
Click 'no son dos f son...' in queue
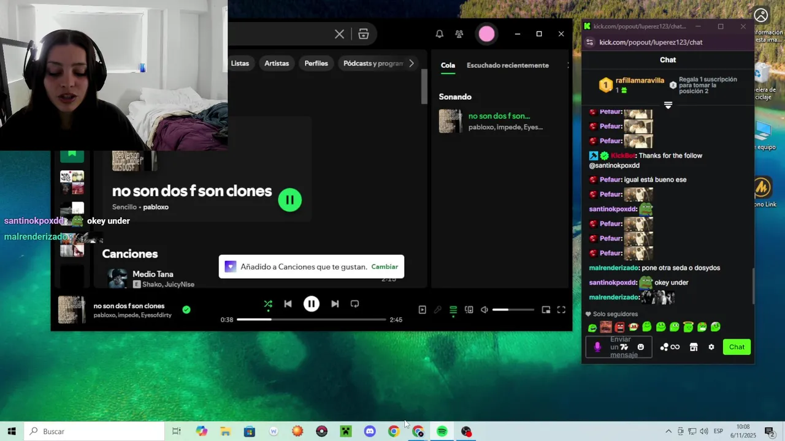(499, 116)
